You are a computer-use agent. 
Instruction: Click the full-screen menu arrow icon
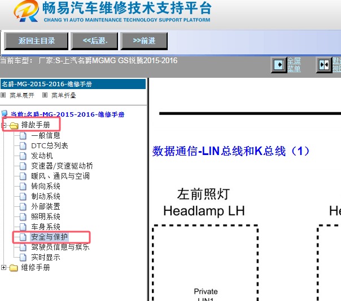pos(278,65)
